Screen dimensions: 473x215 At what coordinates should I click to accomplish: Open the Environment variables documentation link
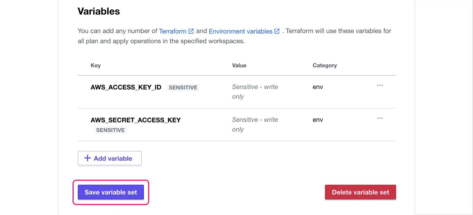[x=244, y=31]
